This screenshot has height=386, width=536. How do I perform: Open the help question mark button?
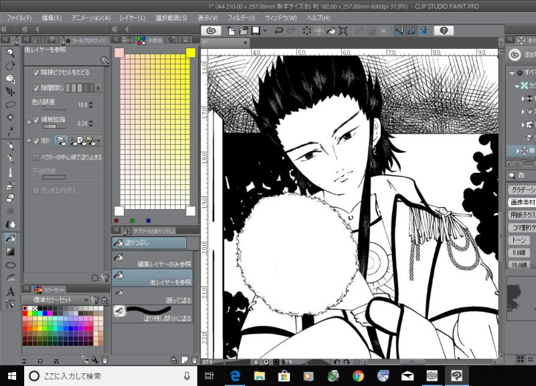coord(444,31)
